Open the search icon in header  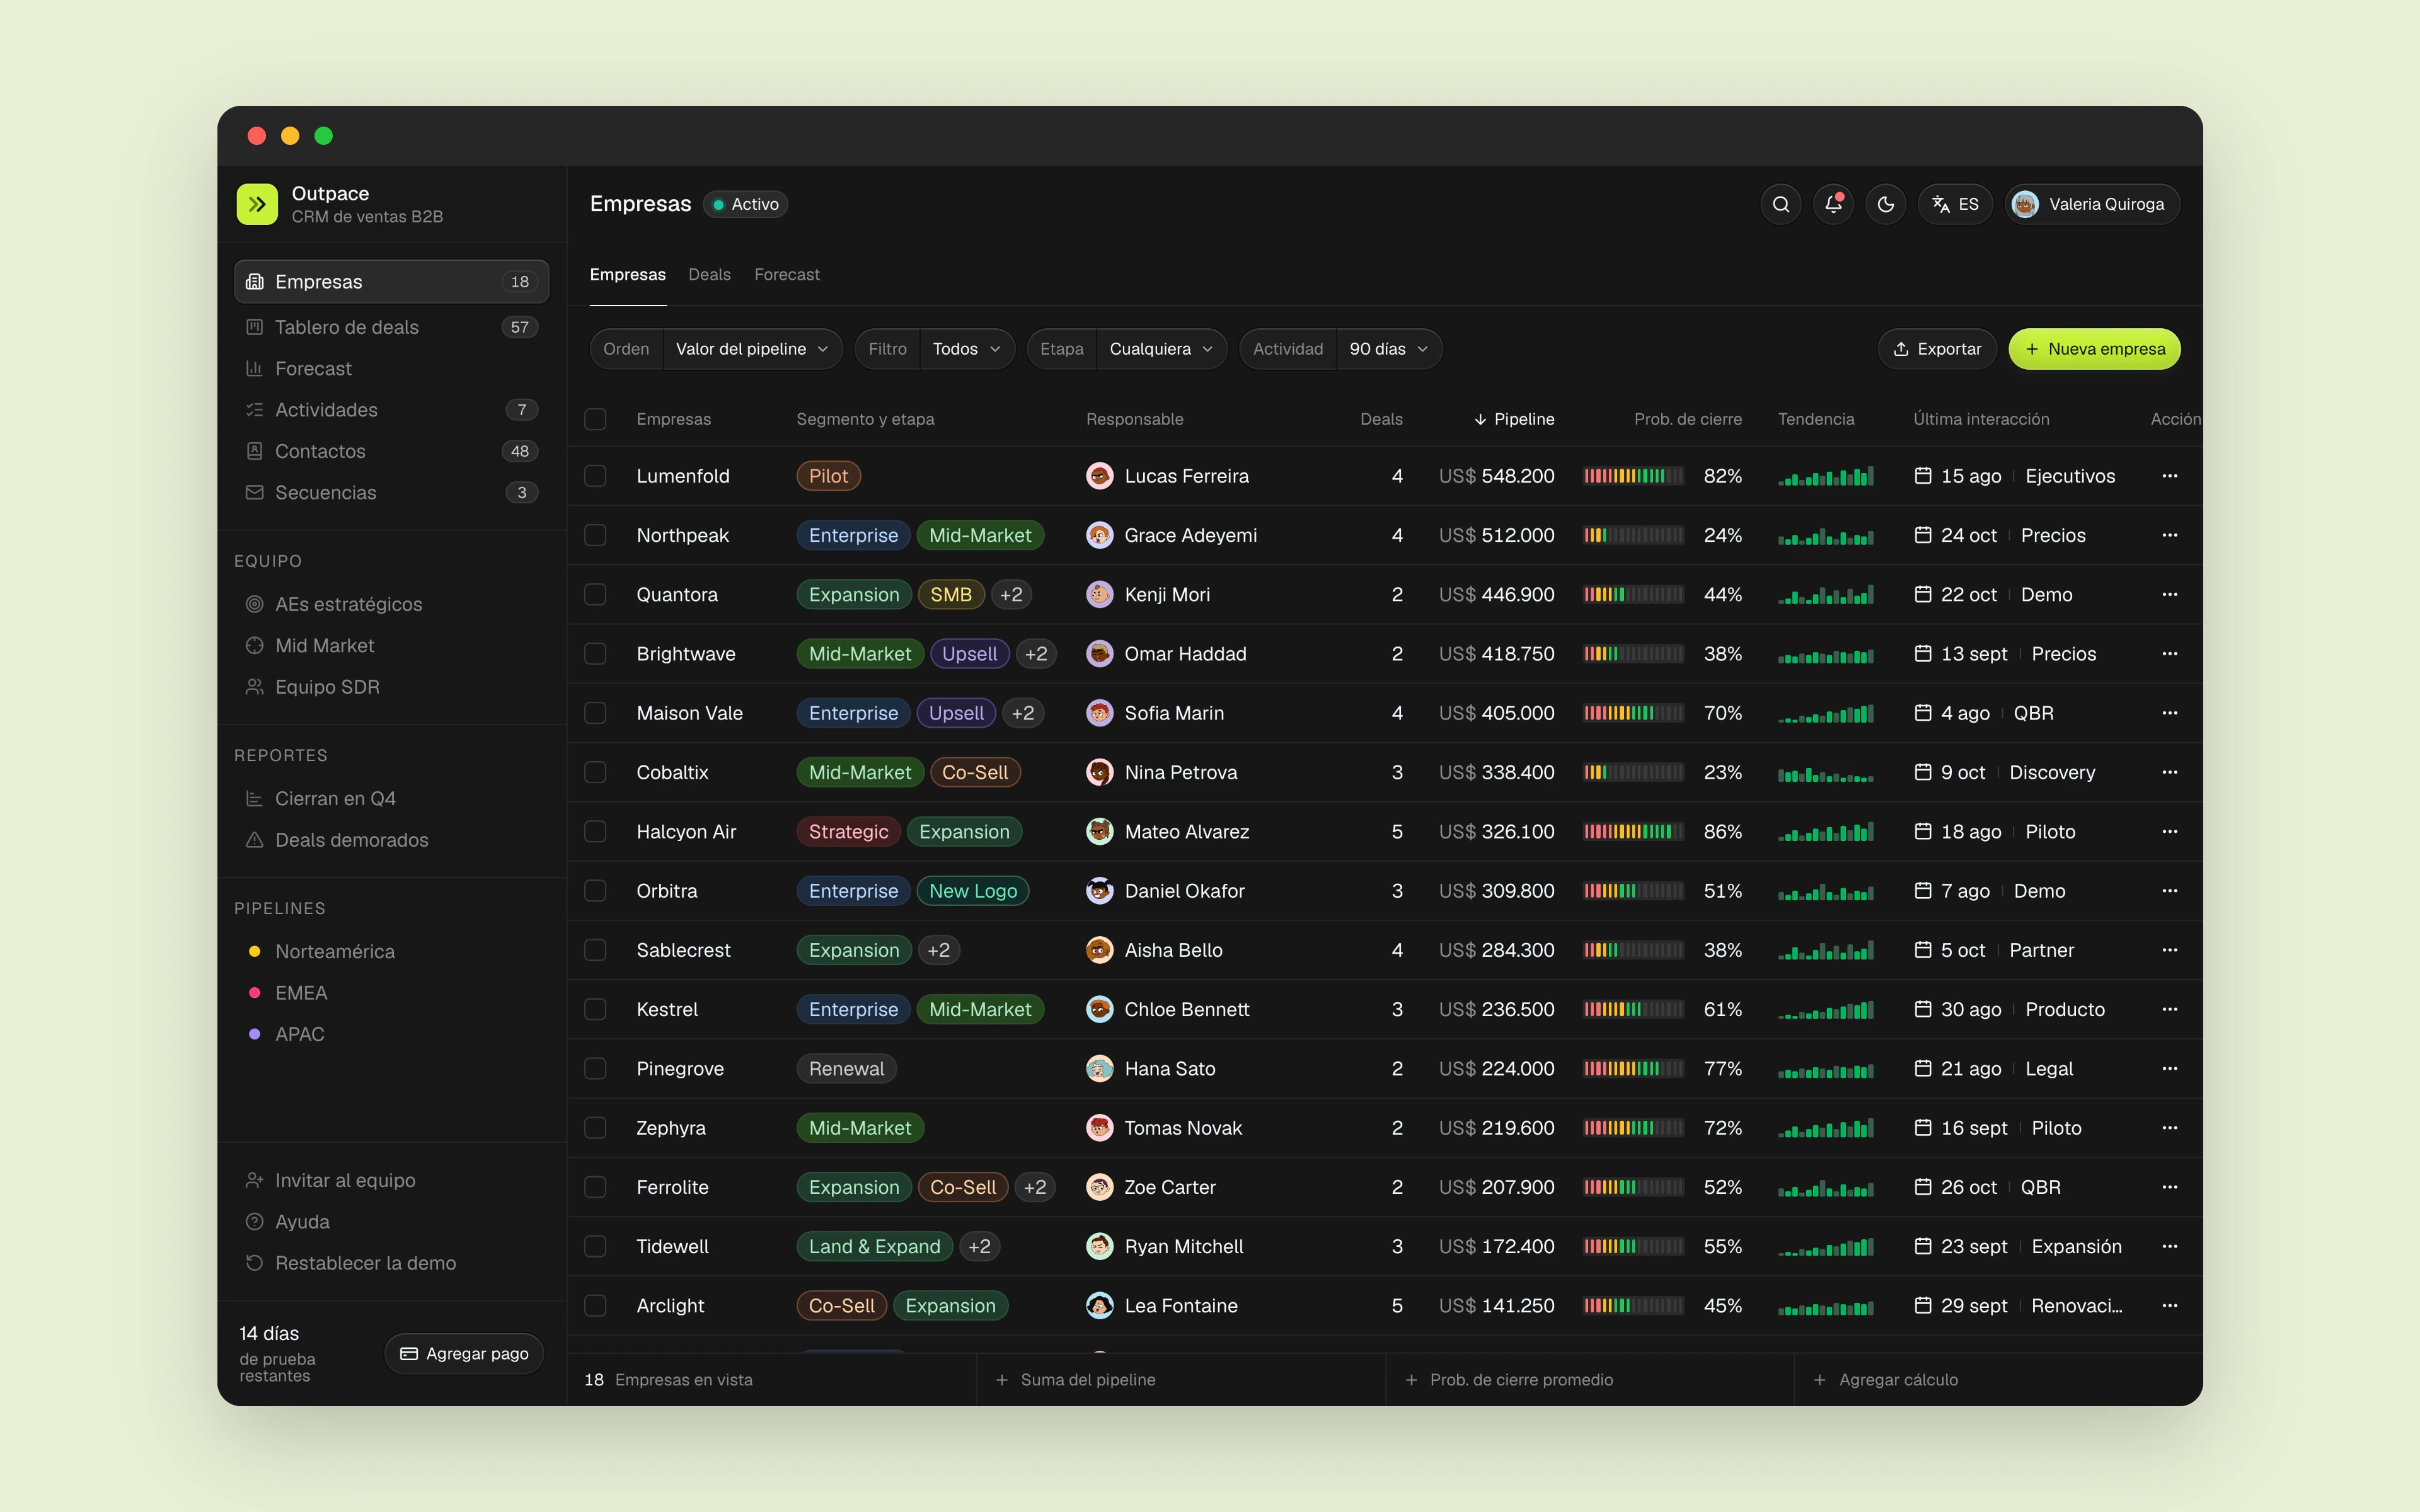(1781, 204)
